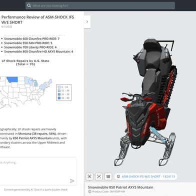The height and width of the screenshot is (196, 196).
Task: Click 'Montana (38 repairs, 54%)' in summary
Action: (37, 133)
